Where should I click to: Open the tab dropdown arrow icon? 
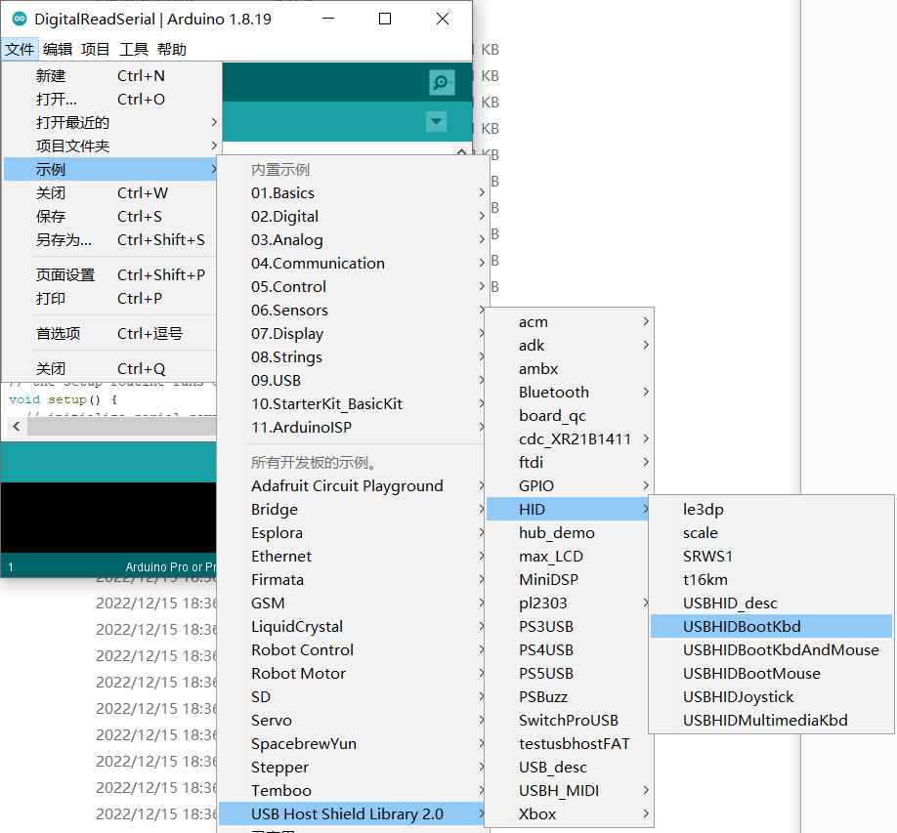click(x=436, y=121)
